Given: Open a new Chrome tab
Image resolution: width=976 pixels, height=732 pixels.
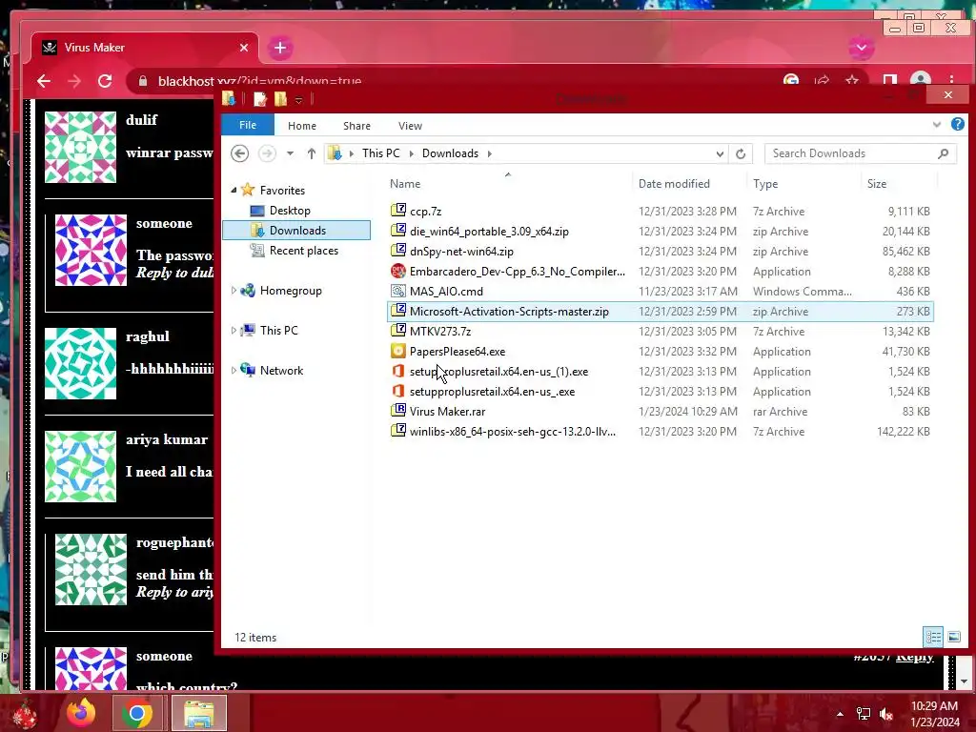Looking at the screenshot, I should (280, 48).
